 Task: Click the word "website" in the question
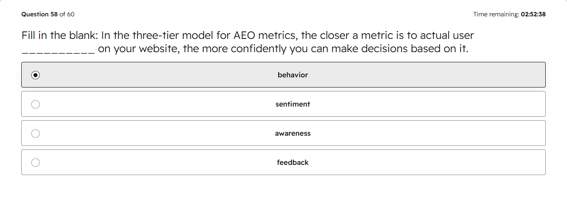[159, 49]
